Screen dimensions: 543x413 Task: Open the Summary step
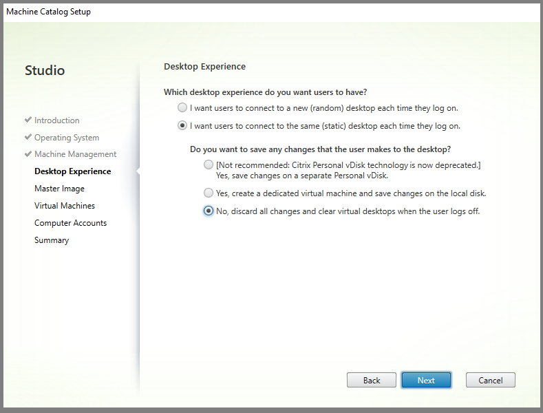[52, 240]
